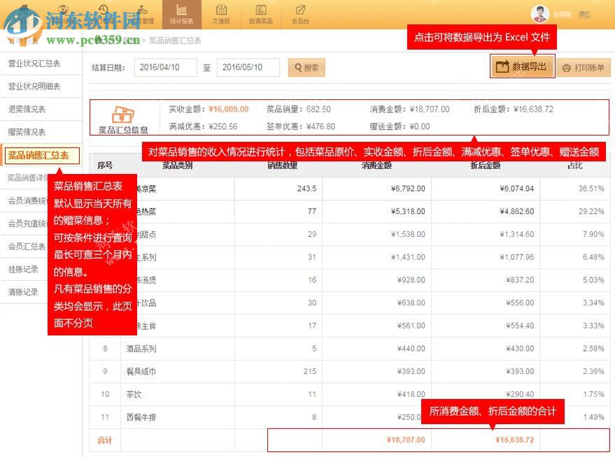Click the 菜品汇总信息 dish icon
The height and width of the screenshot is (457, 615).
[x=124, y=113]
